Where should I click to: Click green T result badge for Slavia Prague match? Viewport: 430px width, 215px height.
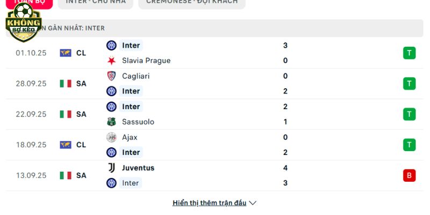[409, 53]
